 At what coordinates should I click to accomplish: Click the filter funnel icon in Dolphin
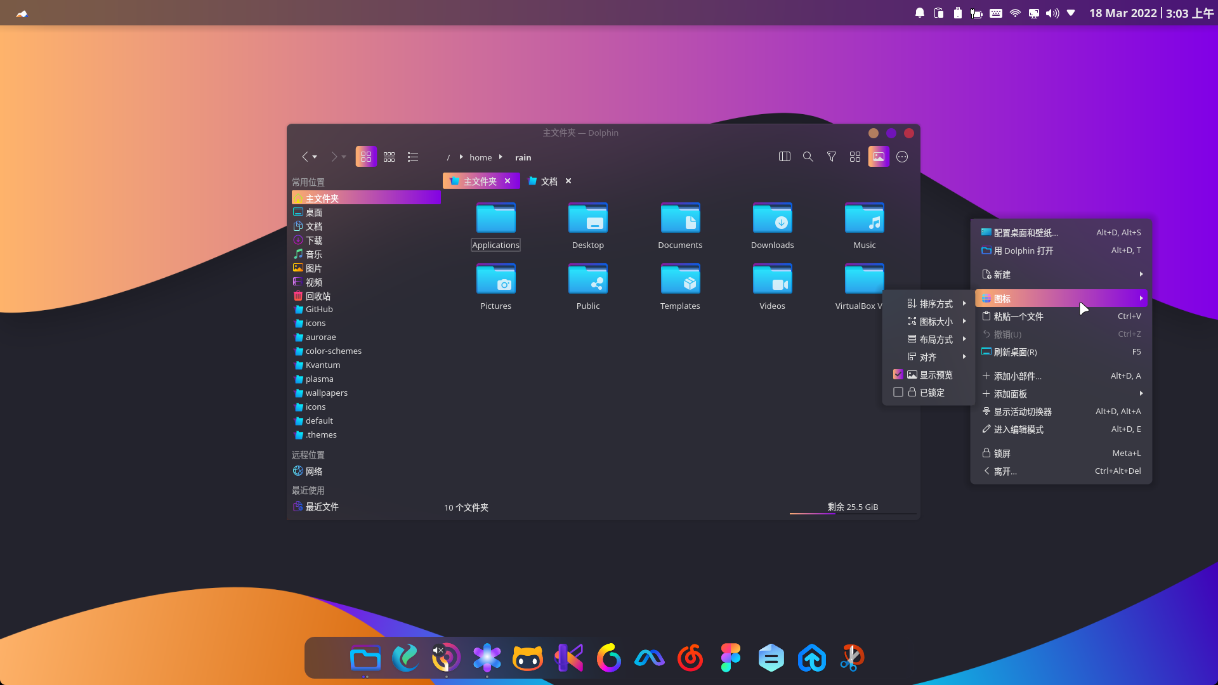[832, 157]
